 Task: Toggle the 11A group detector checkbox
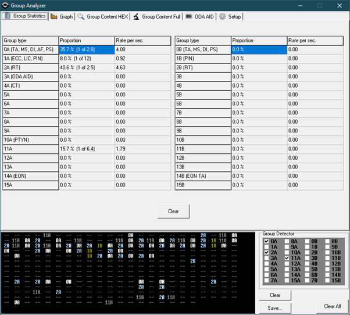pyautogui.click(x=287, y=258)
